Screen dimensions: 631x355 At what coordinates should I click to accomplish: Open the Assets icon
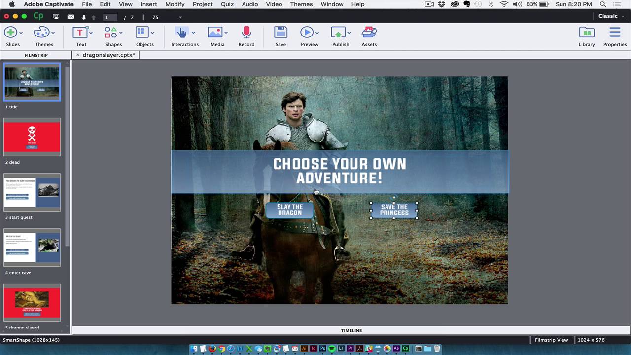369,33
